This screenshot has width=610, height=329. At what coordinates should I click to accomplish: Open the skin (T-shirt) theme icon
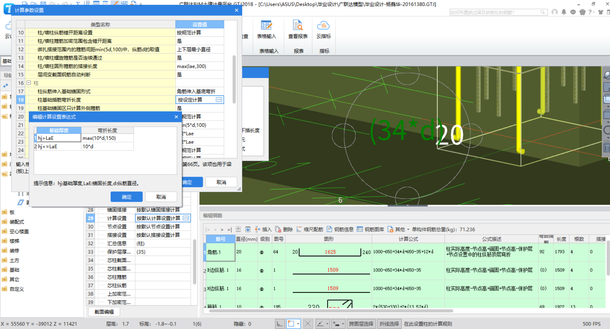[600, 12]
